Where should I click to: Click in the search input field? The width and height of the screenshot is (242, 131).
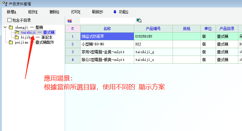108,21
